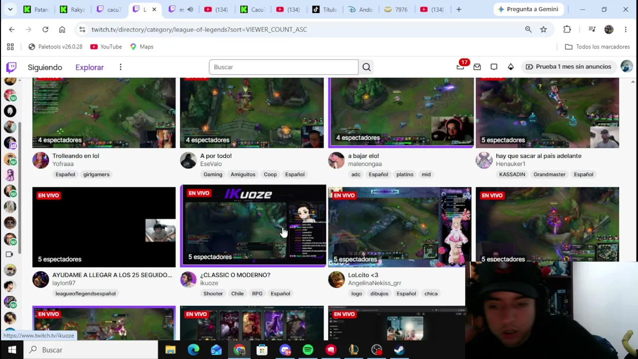This screenshot has width=638, height=359.
Task: Open the 'A por todo!' stream title
Action: pos(216,156)
